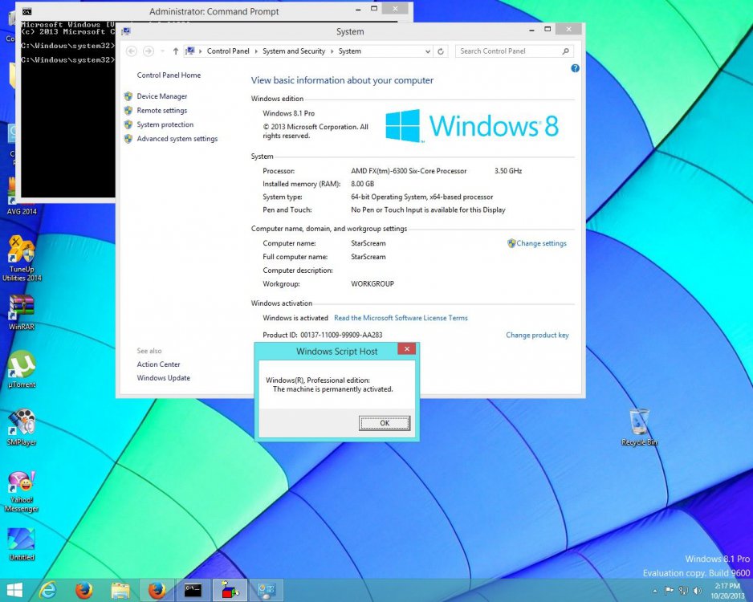Minimize the Command Prompt window

coord(358,9)
